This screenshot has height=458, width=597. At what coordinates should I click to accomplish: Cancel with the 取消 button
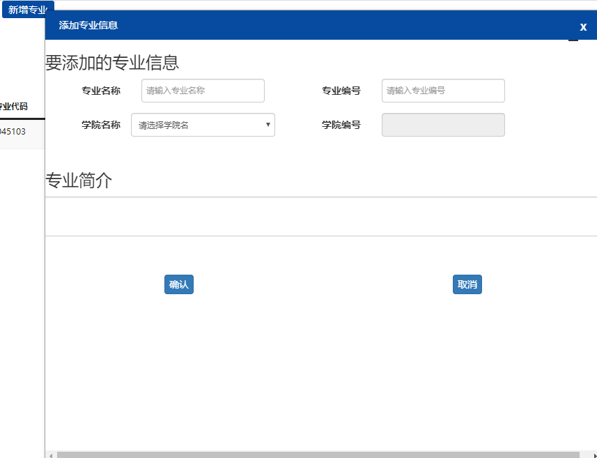pyautogui.click(x=467, y=284)
